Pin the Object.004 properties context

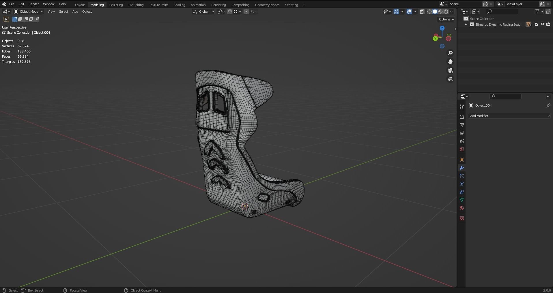[548, 105]
